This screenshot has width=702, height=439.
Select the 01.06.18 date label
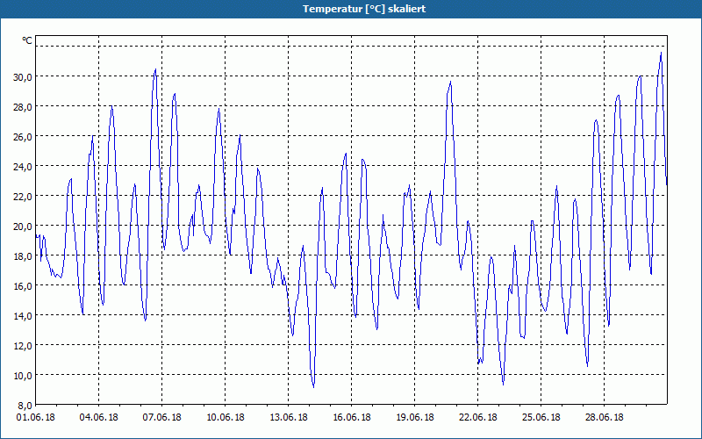35,417
